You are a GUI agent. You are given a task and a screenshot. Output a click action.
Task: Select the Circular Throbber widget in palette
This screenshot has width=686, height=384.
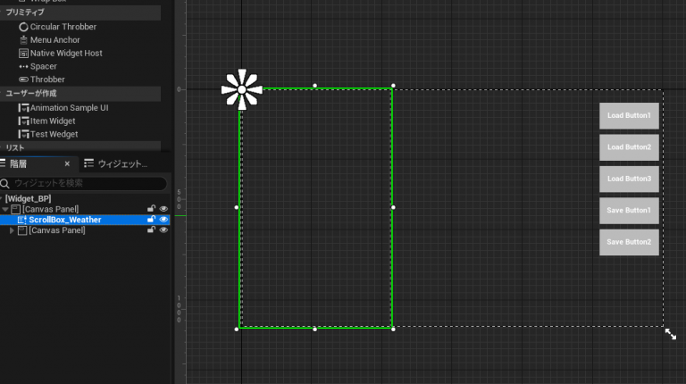(x=63, y=27)
